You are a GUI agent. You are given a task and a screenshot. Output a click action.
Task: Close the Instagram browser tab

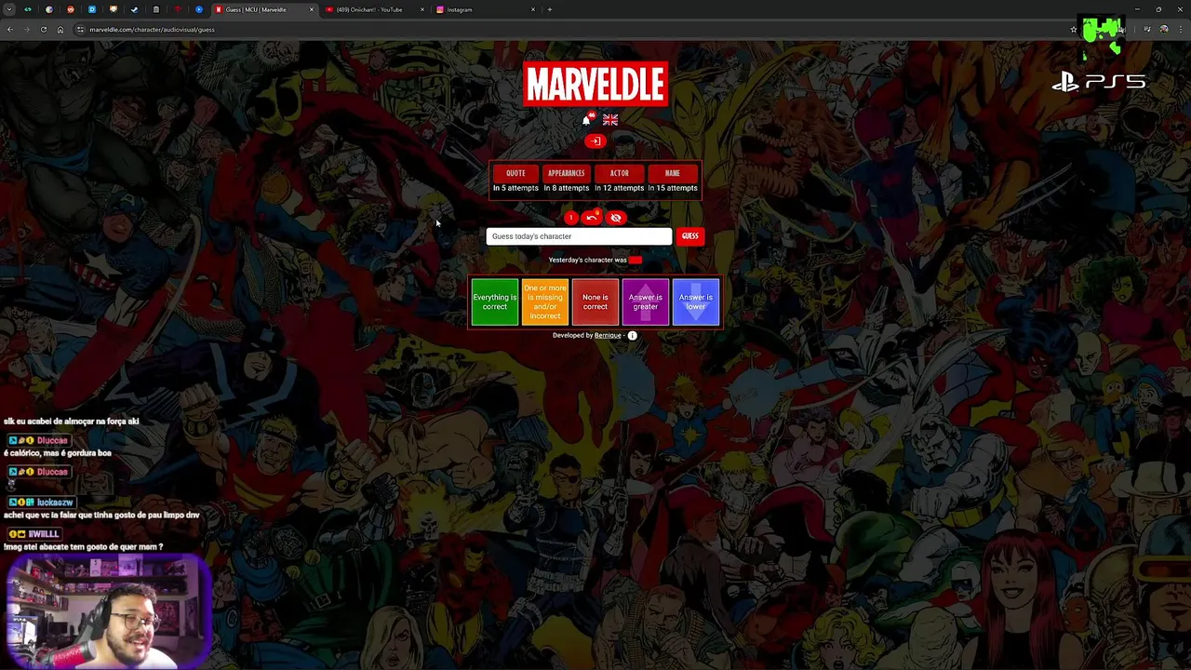[x=533, y=9]
